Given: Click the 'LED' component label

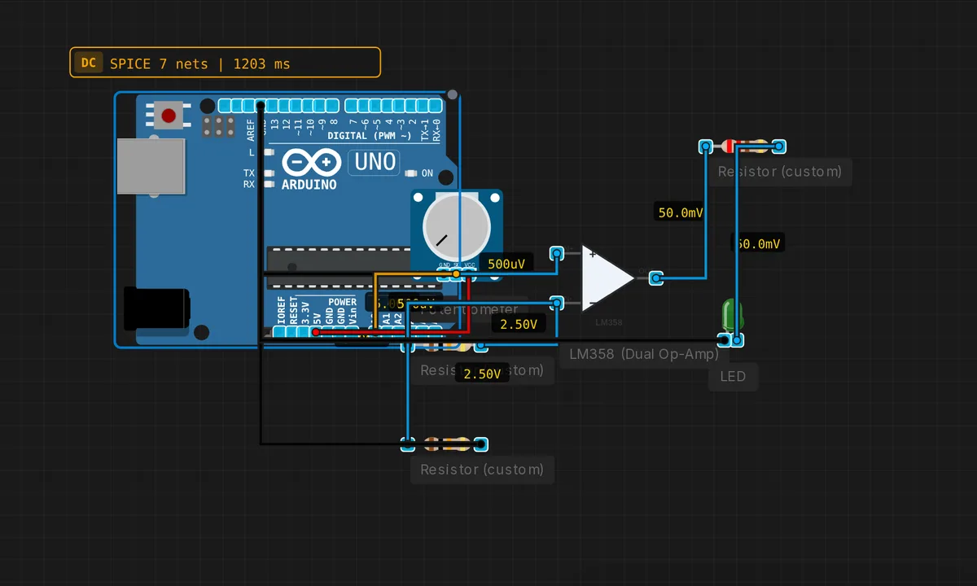Looking at the screenshot, I should (x=733, y=377).
